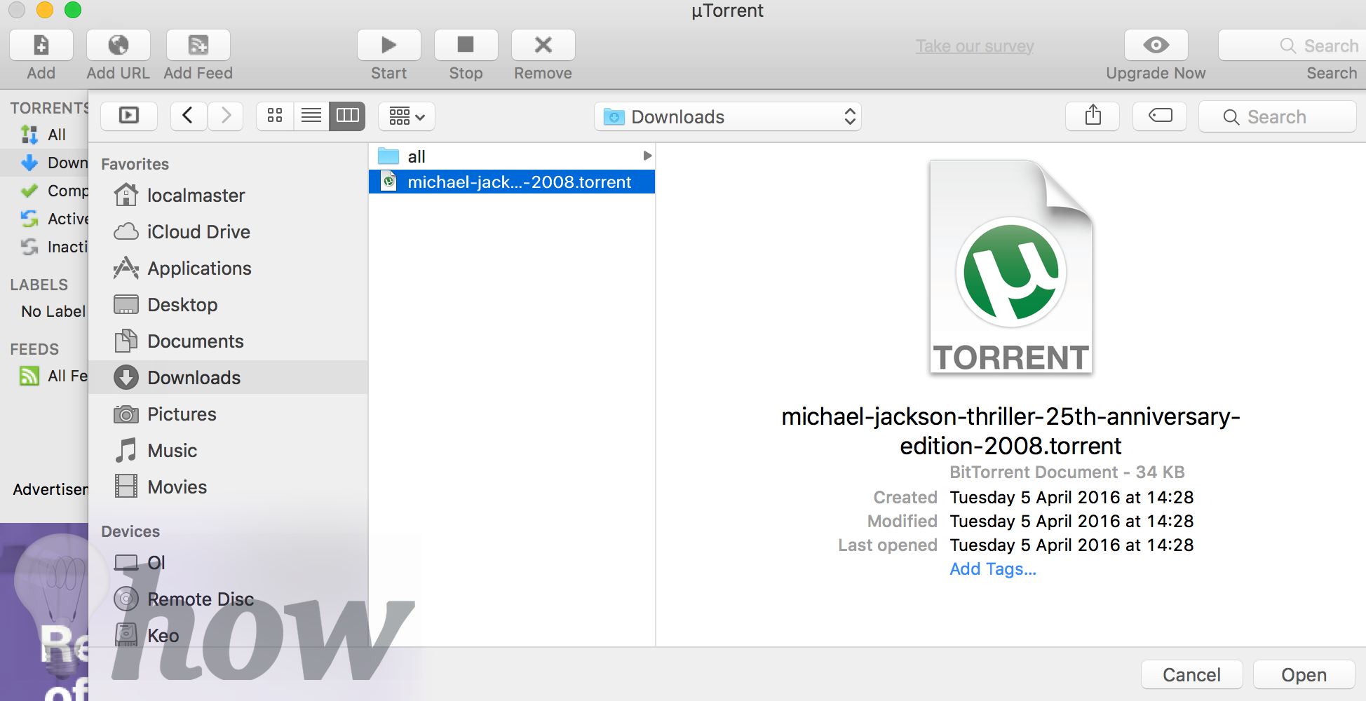The height and width of the screenshot is (701, 1366).
Task: Select the Ol device
Action: click(x=228, y=563)
